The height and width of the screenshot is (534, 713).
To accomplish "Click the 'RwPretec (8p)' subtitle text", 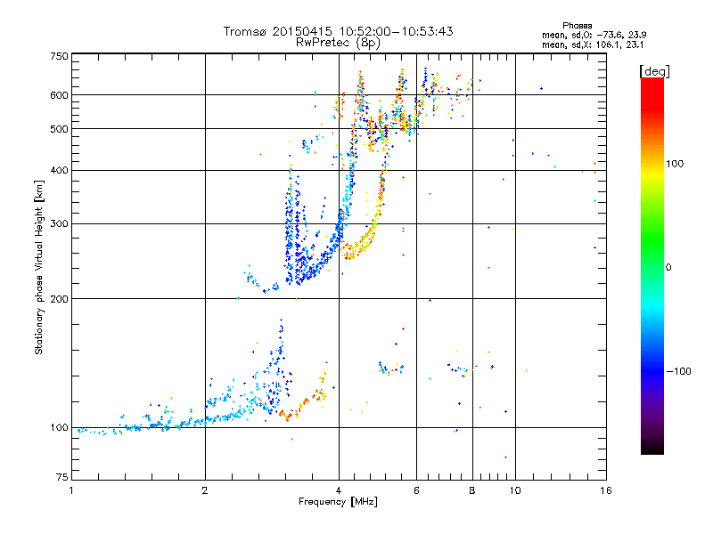I will coord(338,43).
